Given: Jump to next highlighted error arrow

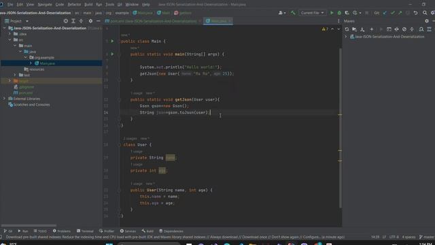Looking at the screenshot, I should coord(338,29).
